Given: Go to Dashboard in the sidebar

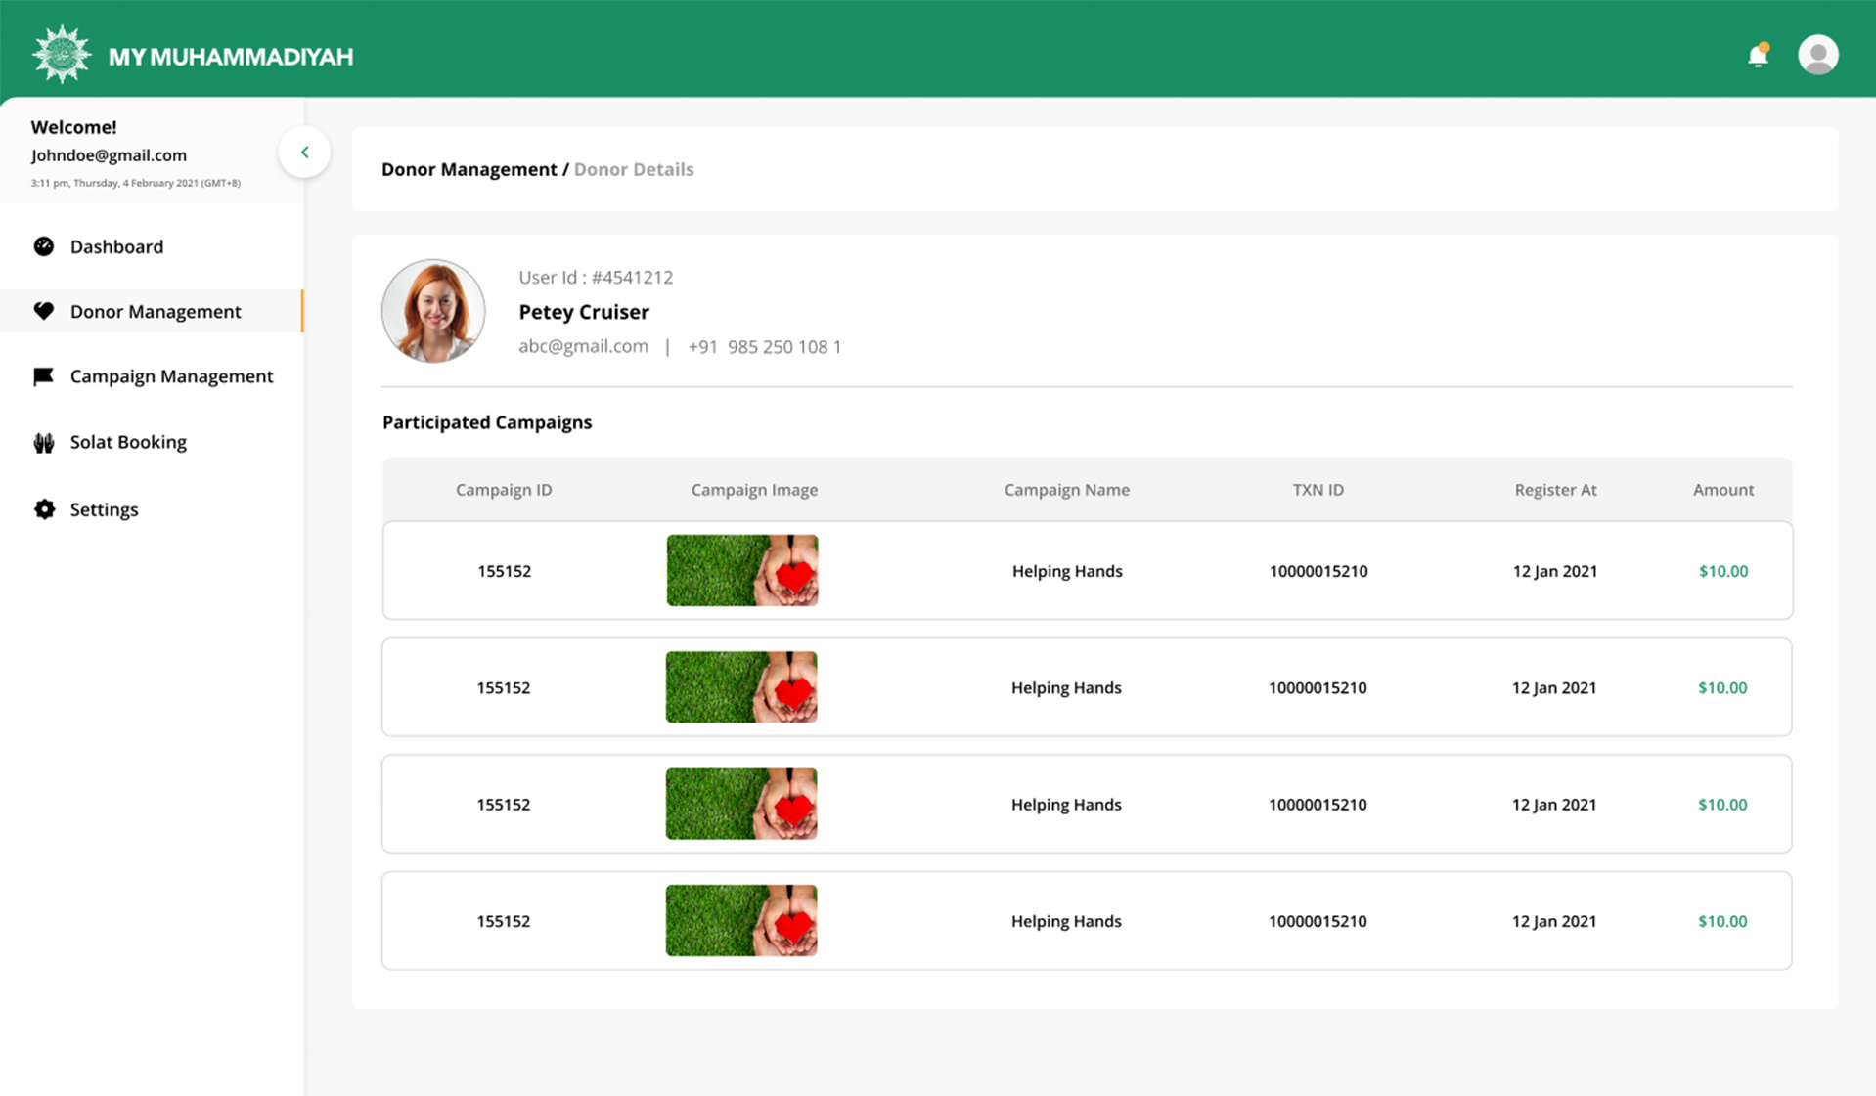Looking at the screenshot, I should click(x=116, y=246).
